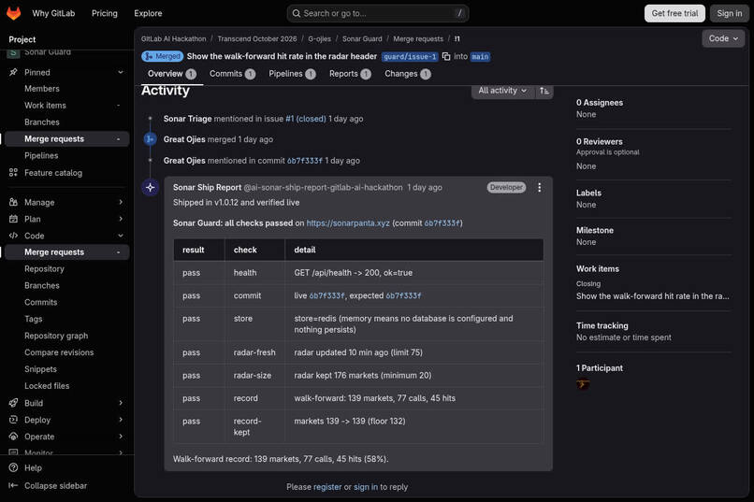
Task: Click the Pinned pin icon
Action: (13, 72)
